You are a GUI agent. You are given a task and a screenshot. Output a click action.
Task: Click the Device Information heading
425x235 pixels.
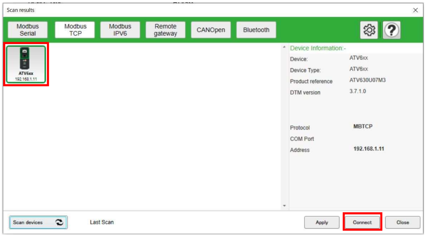coord(318,48)
